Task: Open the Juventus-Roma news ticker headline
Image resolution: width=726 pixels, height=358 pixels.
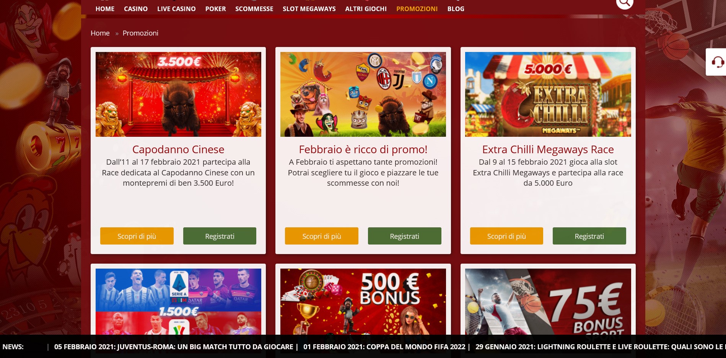Action: [x=174, y=347]
